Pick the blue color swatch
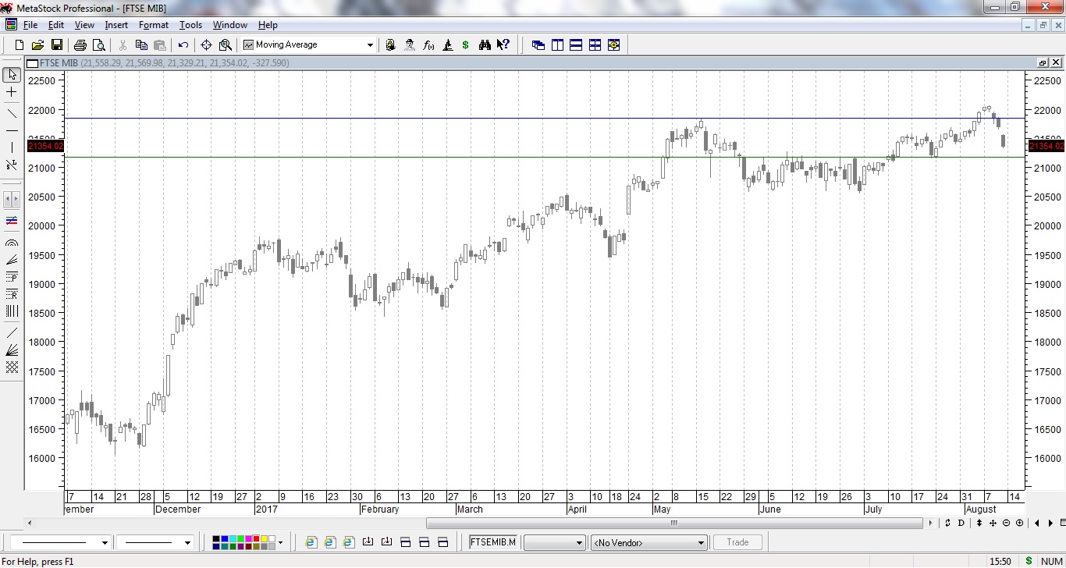Screen dimensions: 1066x568 [x=225, y=538]
